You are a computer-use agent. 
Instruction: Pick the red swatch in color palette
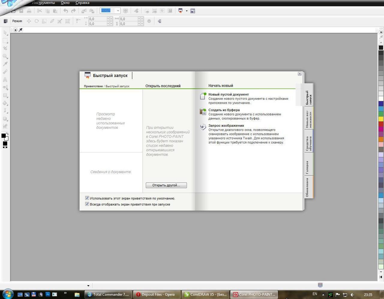[x=381, y=124]
